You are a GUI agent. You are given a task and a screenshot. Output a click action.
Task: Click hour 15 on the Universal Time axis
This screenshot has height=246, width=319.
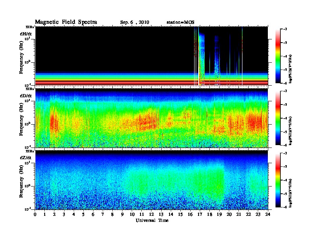tap(180, 214)
